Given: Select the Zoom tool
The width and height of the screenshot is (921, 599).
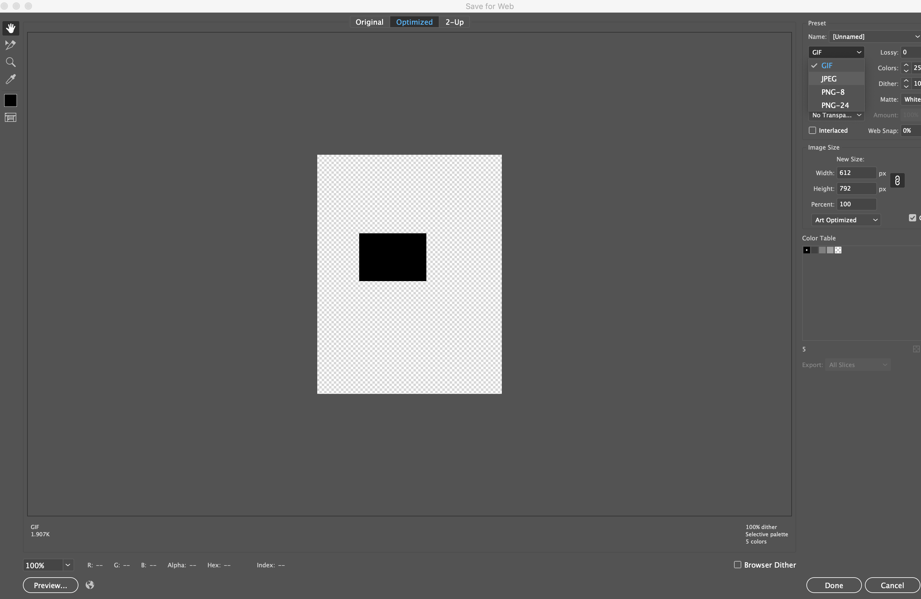Looking at the screenshot, I should (11, 62).
